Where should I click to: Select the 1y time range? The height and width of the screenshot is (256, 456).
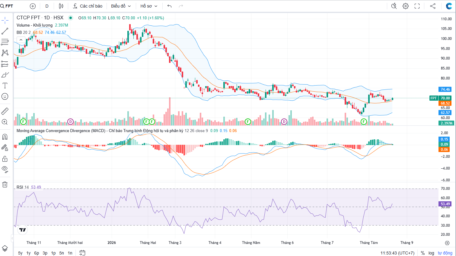pyautogui.click(x=28, y=253)
